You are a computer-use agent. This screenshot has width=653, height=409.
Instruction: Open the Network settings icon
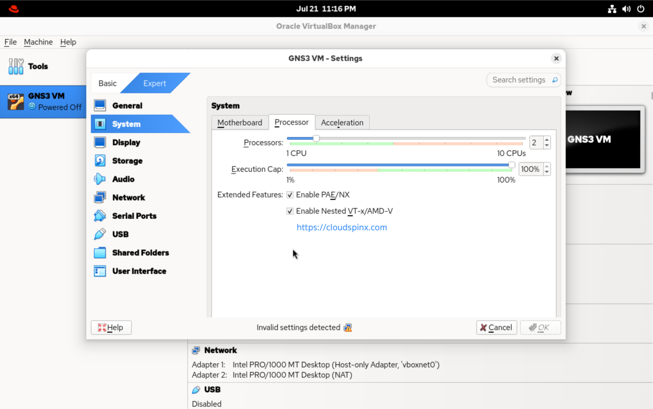tap(99, 197)
